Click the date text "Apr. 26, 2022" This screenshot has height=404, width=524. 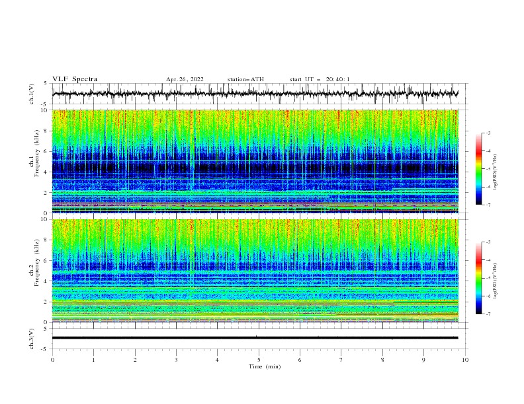(x=185, y=79)
